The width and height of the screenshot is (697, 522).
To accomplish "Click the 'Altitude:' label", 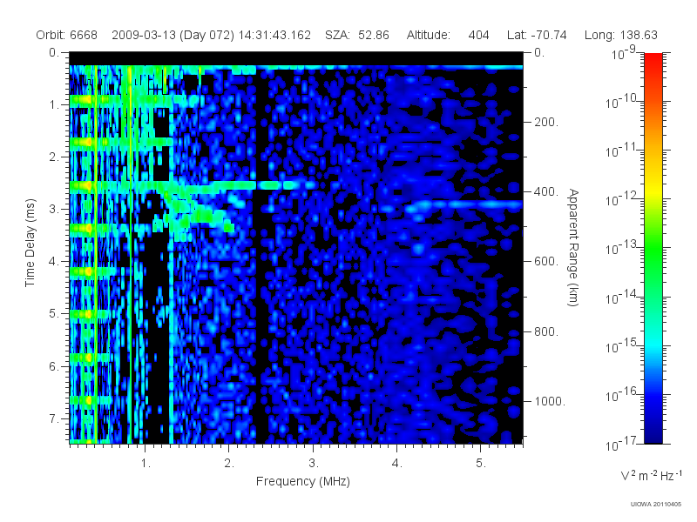I will click(x=428, y=35).
